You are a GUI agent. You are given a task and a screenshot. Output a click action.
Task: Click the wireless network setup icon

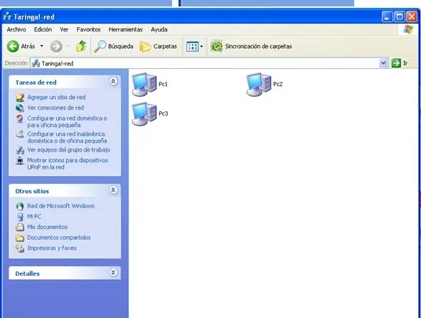pyautogui.click(x=20, y=134)
